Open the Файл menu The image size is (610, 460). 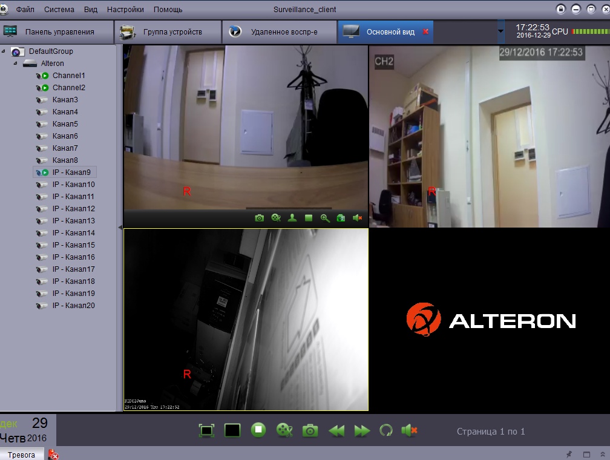25,9
